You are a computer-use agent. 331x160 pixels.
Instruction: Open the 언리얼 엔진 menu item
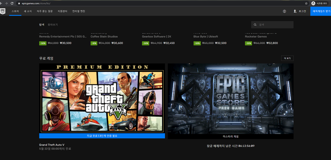pyautogui.click(x=79, y=11)
